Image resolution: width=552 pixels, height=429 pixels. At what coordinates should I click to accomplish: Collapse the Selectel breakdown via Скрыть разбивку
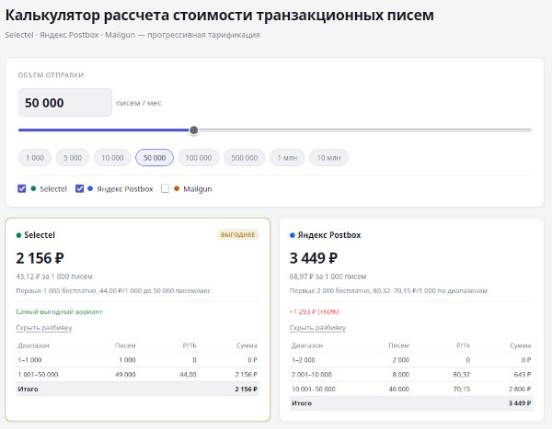point(44,328)
